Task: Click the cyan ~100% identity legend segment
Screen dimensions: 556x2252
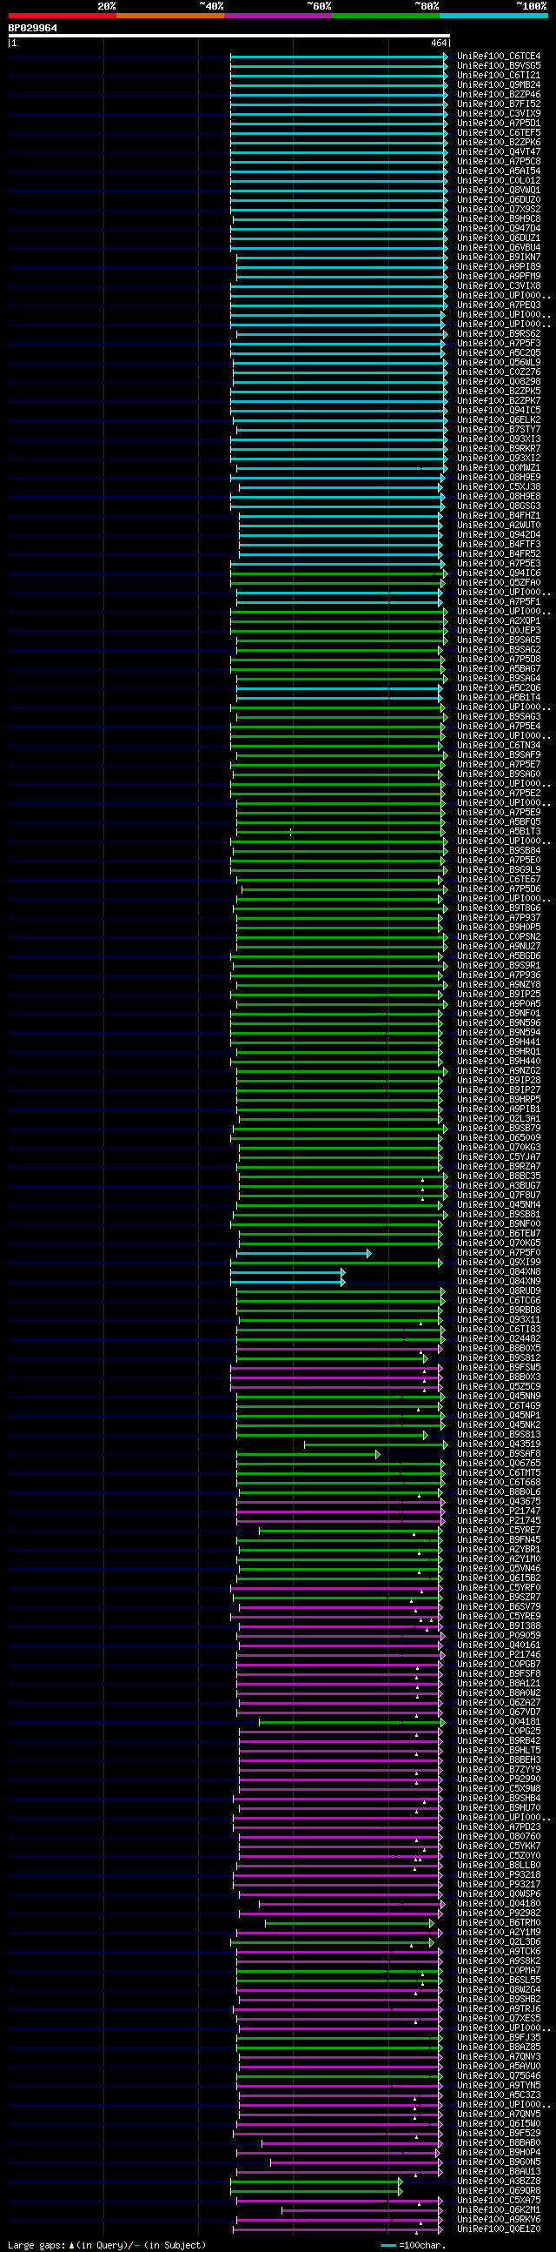Action: click(x=493, y=16)
